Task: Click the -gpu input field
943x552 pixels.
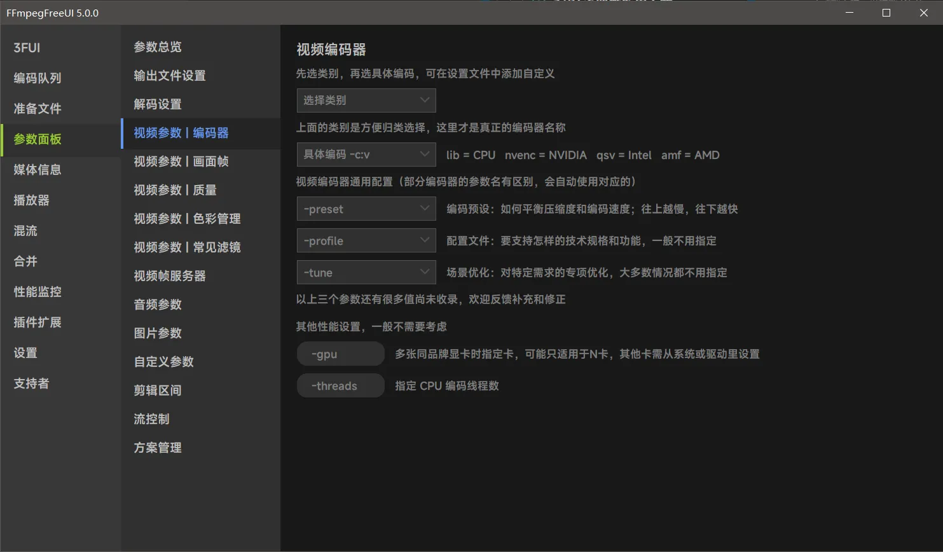Action: pos(340,354)
